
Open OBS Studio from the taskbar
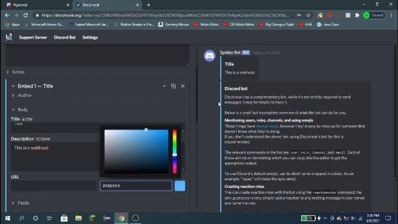(136, 218)
